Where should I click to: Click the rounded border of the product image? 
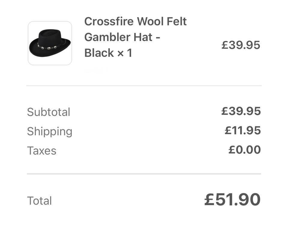[x=28, y=43]
